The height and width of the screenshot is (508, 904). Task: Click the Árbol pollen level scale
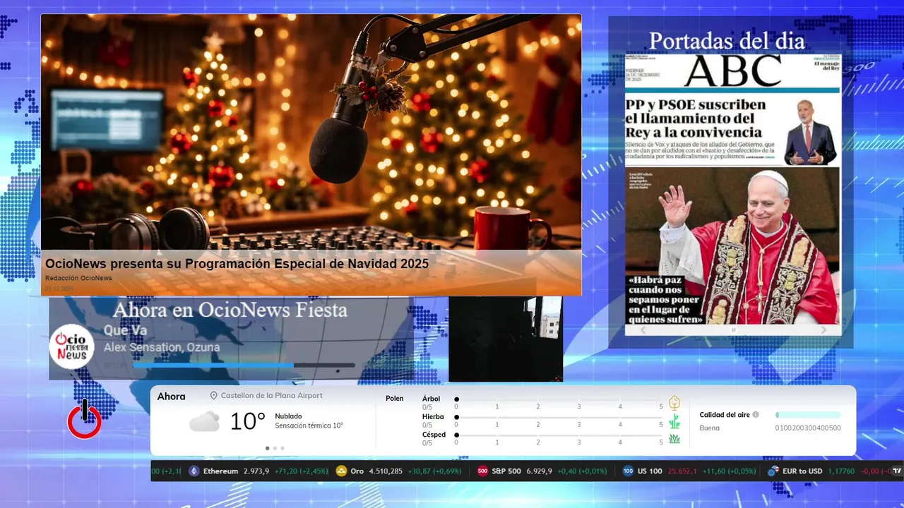559,403
